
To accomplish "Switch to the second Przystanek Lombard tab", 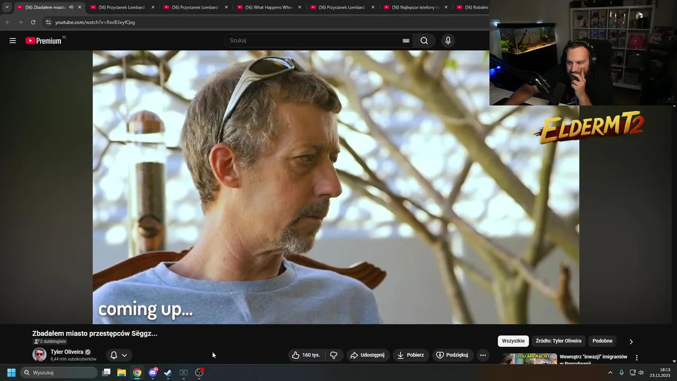I will (195, 7).
